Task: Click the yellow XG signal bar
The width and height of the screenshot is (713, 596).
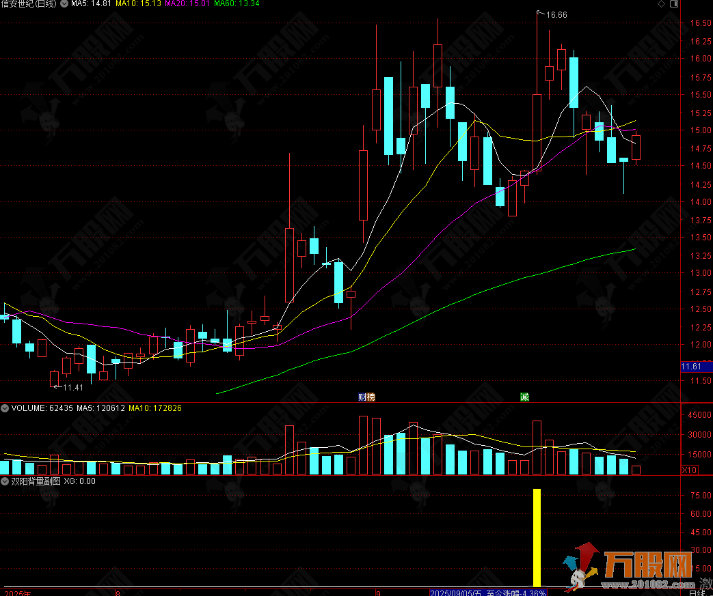Action: (537, 536)
